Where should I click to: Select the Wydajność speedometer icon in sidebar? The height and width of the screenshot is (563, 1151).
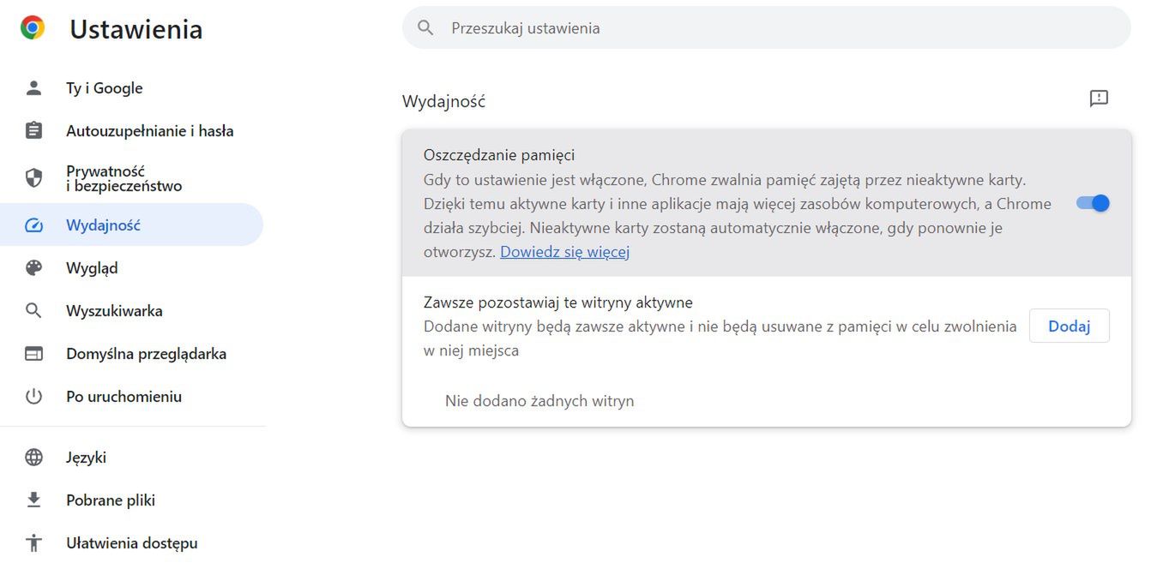(x=33, y=225)
